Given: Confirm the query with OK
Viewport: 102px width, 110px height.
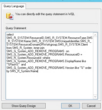Looking at the screenshot, I should tap(70, 106).
